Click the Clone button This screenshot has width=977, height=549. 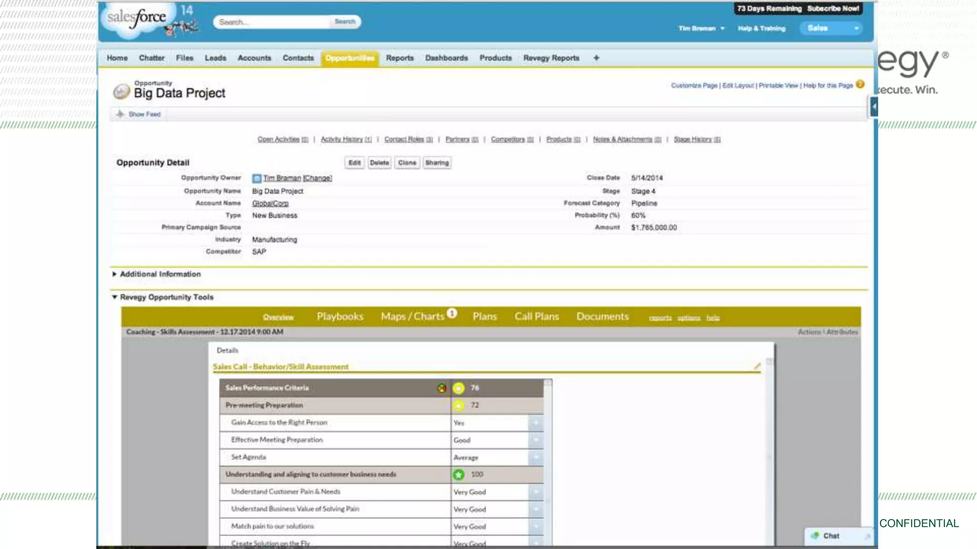407,163
